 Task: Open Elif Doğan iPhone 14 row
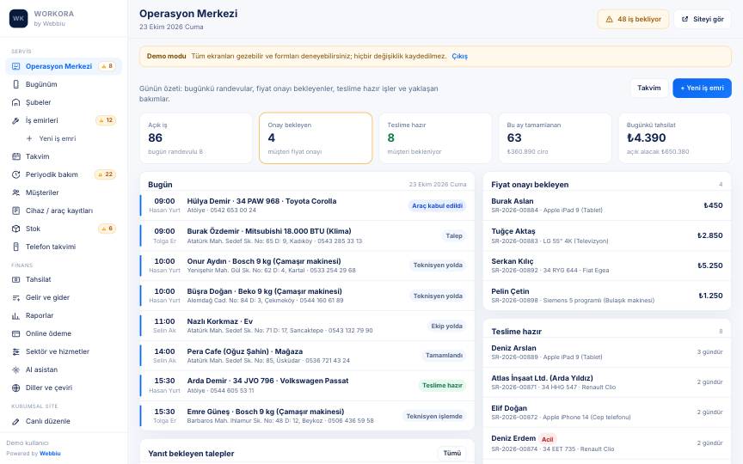tap(607, 412)
